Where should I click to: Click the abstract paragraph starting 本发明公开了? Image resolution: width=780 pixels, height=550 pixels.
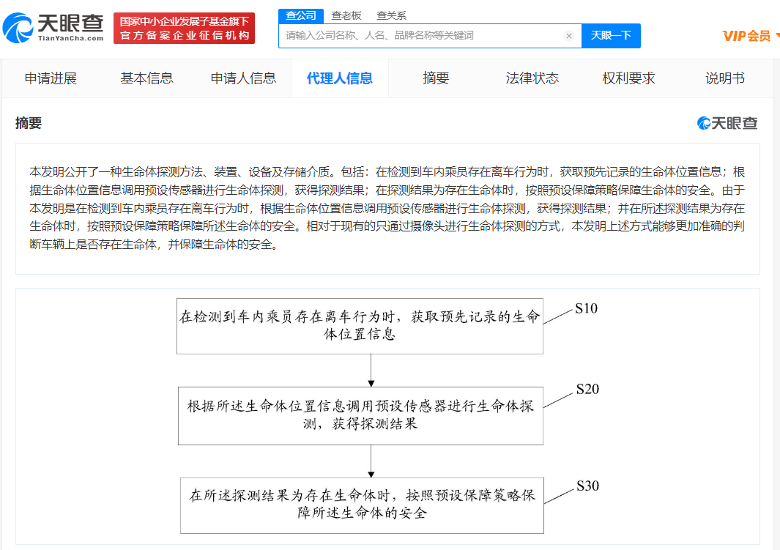click(x=387, y=208)
